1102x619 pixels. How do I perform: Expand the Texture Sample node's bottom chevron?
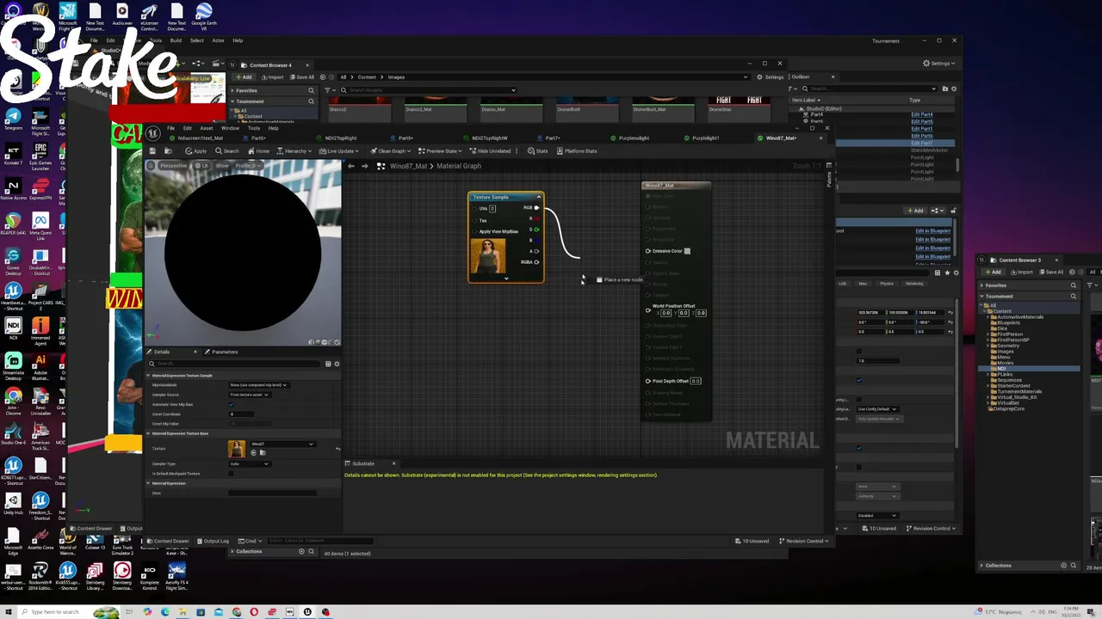(506, 278)
